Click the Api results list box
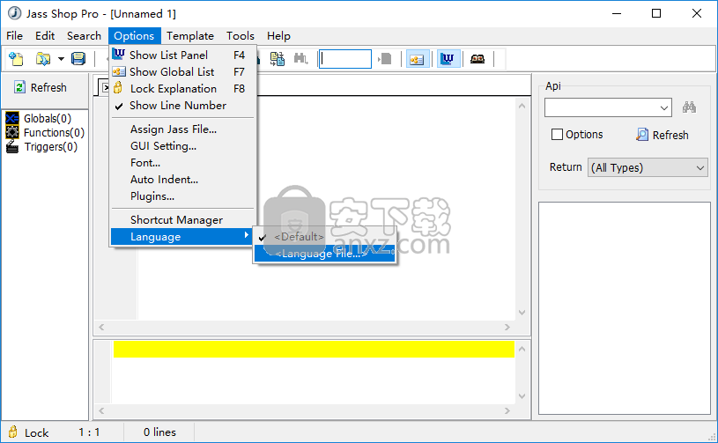Image resolution: width=718 pixels, height=443 pixels. coord(625,308)
